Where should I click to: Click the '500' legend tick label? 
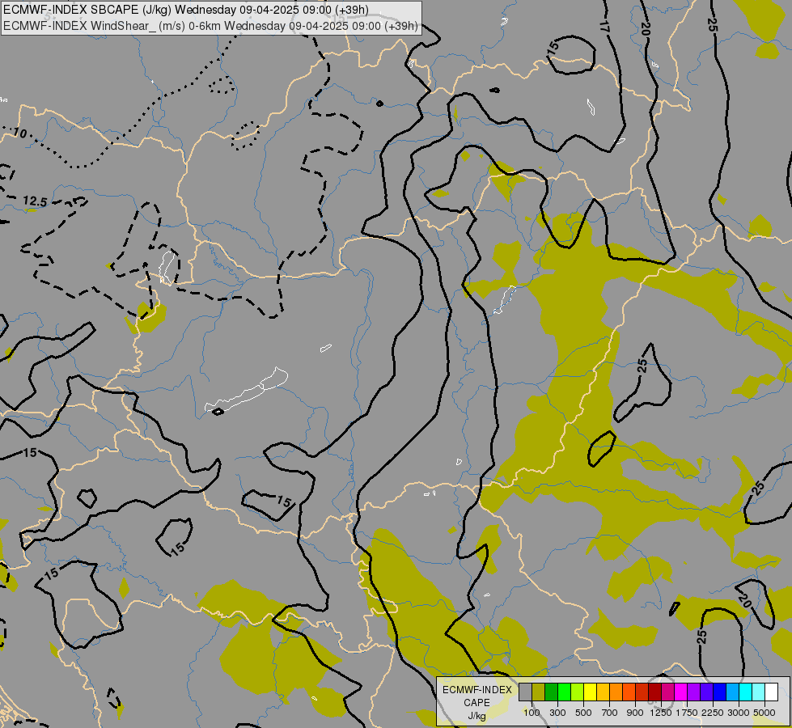pyautogui.click(x=583, y=713)
